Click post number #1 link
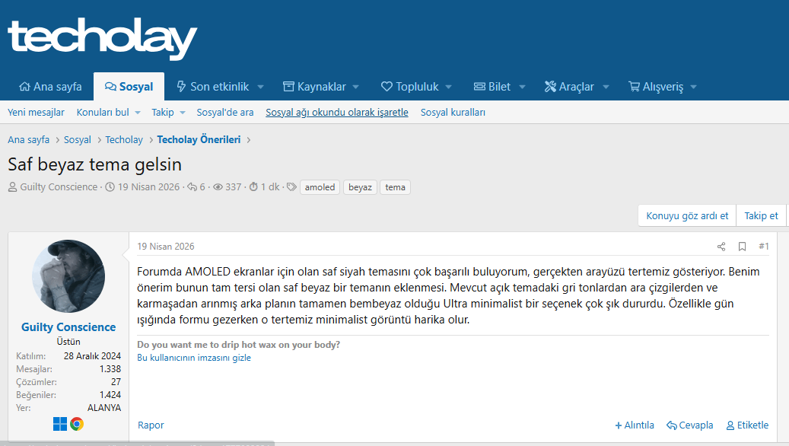Image resolution: width=789 pixels, height=446 pixels. click(x=763, y=246)
